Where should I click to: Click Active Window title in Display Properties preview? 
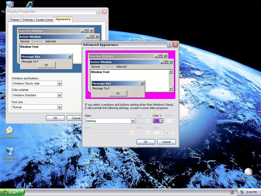click(30, 37)
